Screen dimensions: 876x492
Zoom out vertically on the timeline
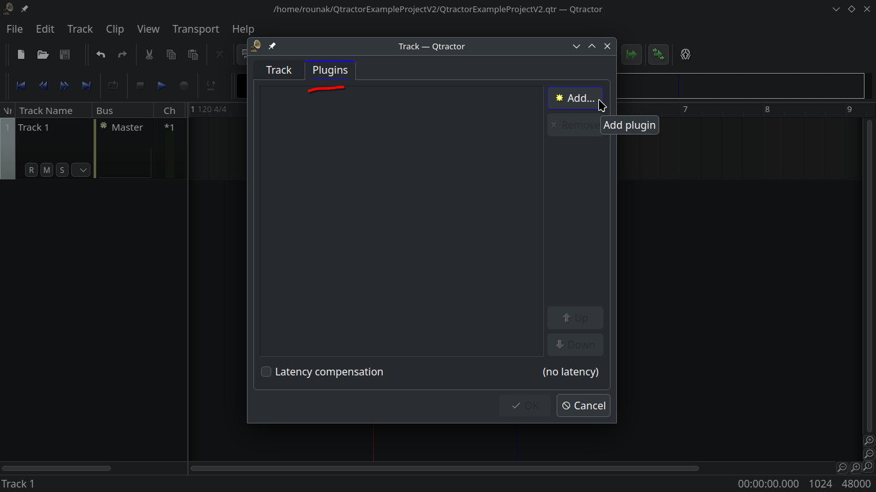click(x=869, y=454)
